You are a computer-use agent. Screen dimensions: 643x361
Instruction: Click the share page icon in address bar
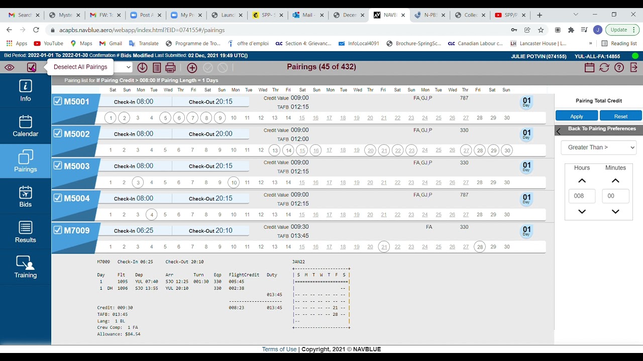coord(527,30)
